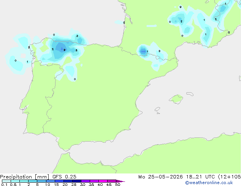
Task: Click the legend scale label '10'
Action: tap(48, 184)
